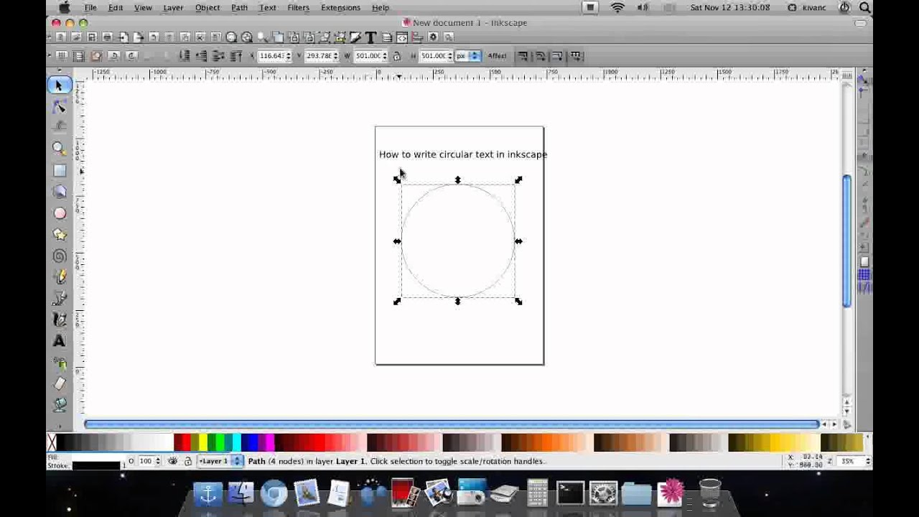Select the Eraser tool
This screenshot has height=517, width=919.
tap(59, 383)
